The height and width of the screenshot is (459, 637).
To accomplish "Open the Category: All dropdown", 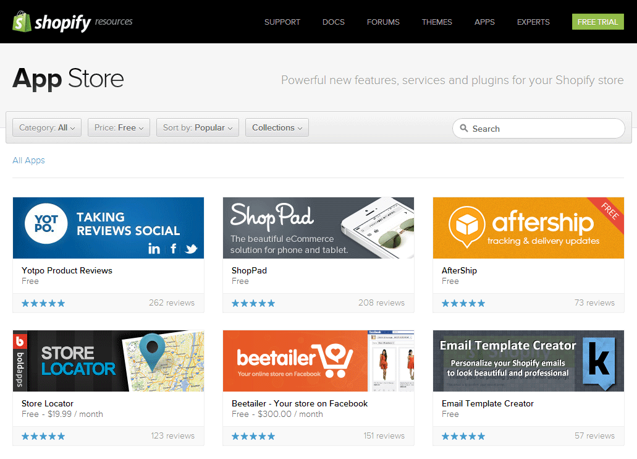I will click(x=47, y=127).
